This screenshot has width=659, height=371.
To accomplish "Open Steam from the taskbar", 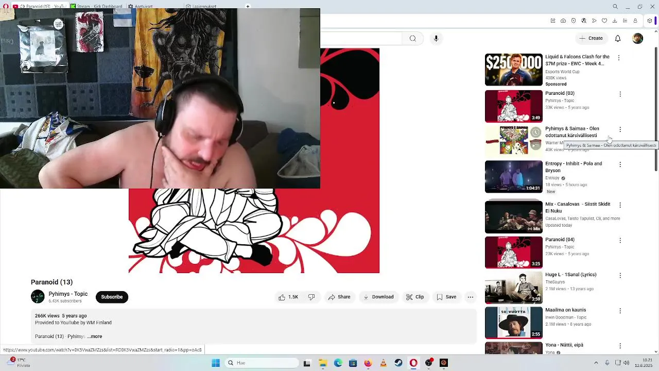I will [398, 363].
